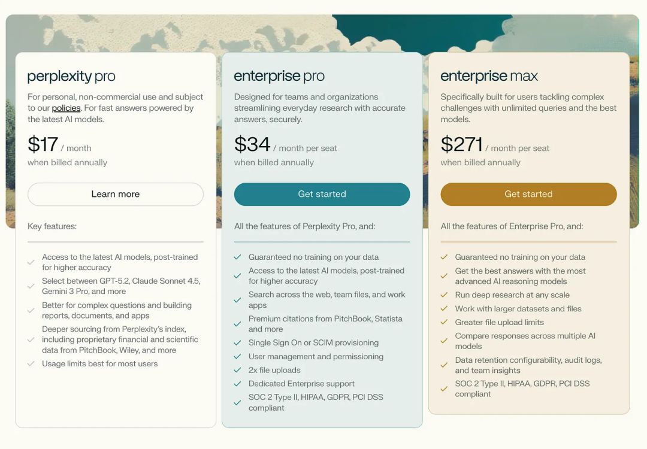Click checkmark beside "Premium citations from PitchBook, Statista"
The width and height of the screenshot is (647, 449).
point(238,324)
